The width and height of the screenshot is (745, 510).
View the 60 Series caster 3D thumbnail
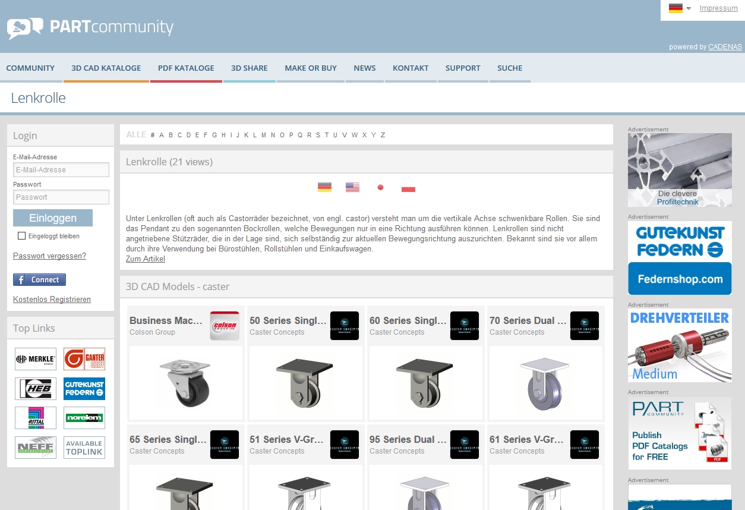click(425, 382)
